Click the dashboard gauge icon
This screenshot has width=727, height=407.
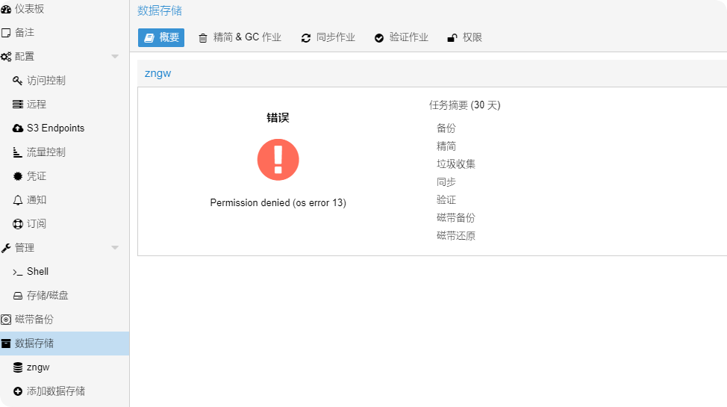[x=6, y=9]
